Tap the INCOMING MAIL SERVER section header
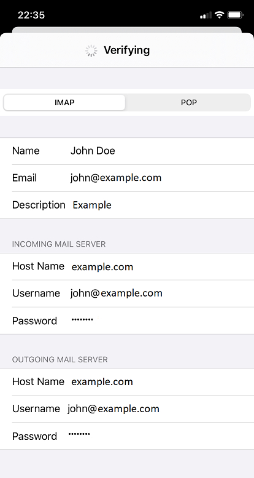 [59, 244]
